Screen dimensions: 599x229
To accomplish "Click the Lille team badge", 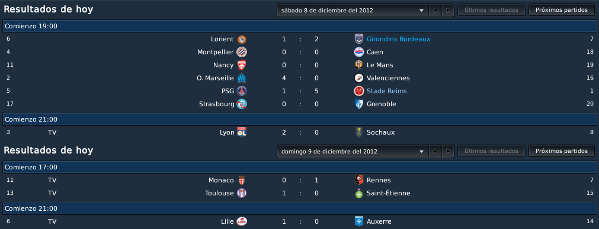I will (241, 221).
